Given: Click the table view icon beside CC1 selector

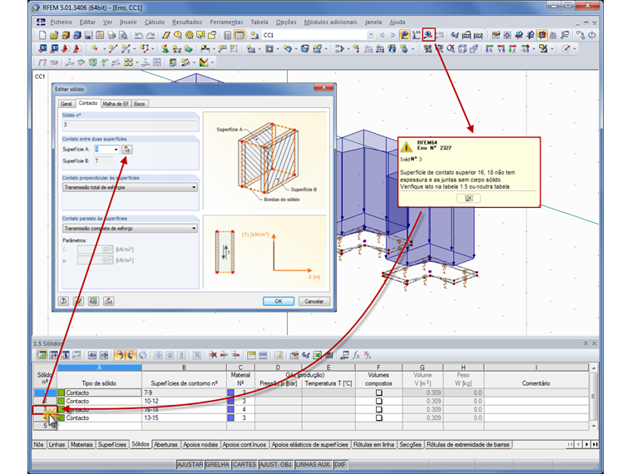Looking at the screenshot, I should [239, 36].
